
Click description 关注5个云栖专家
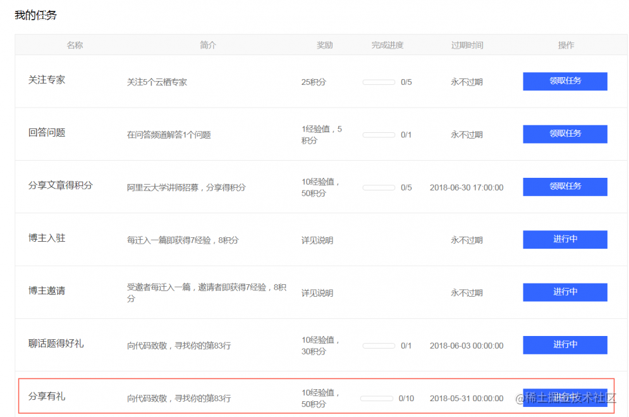pyautogui.click(x=157, y=82)
